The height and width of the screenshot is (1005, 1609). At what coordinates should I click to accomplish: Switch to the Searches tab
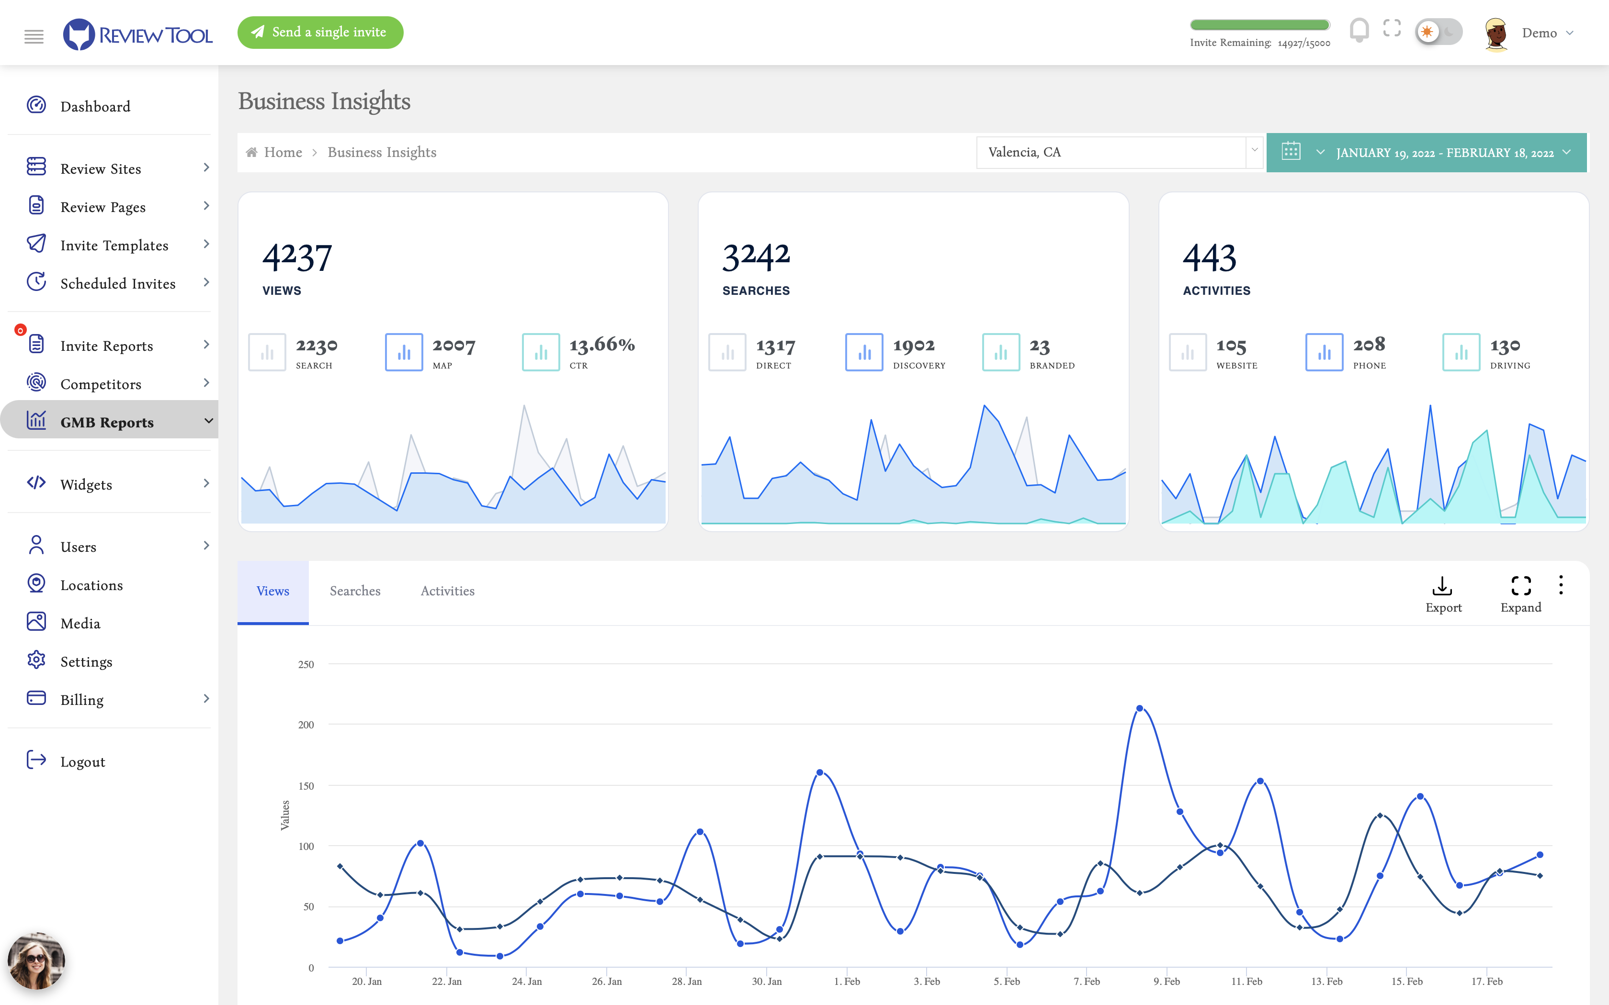(355, 591)
